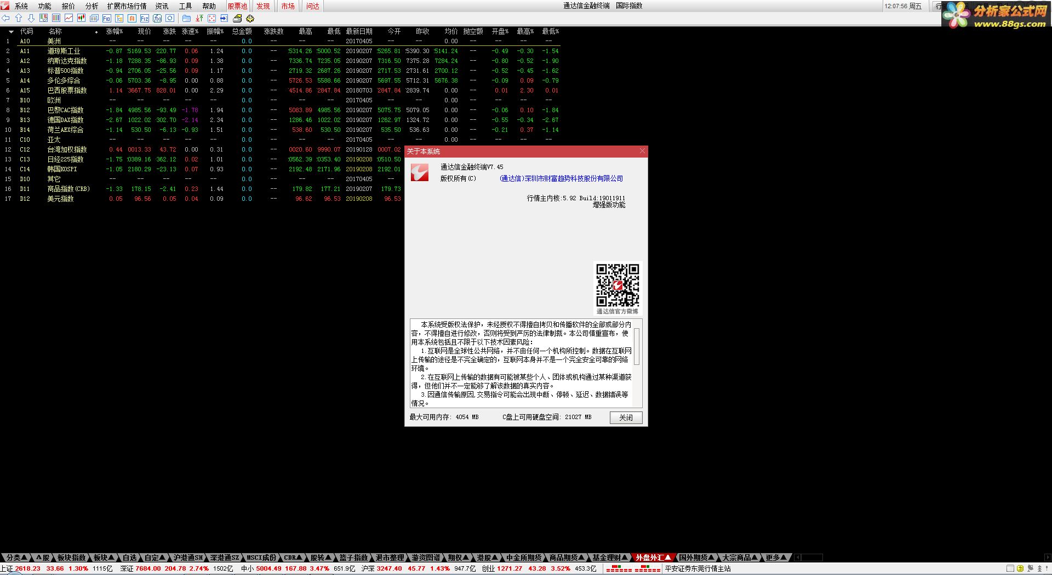
Task: Click the Tongdaxin logo in title bar
Action: tap(5, 5)
